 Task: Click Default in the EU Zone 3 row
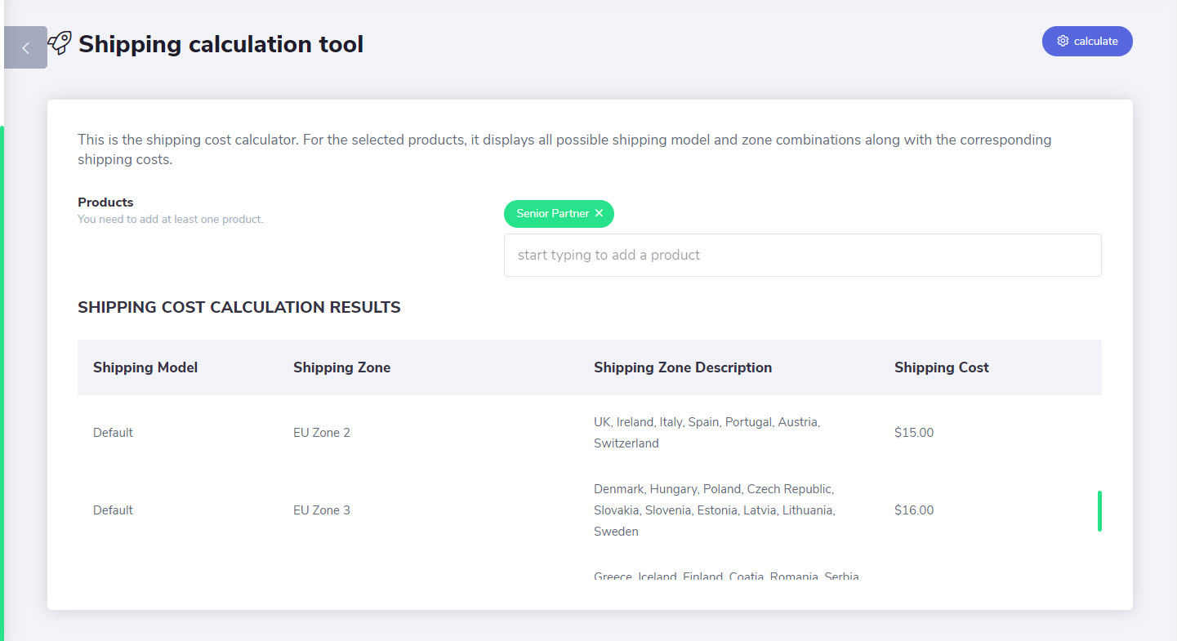[113, 510]
